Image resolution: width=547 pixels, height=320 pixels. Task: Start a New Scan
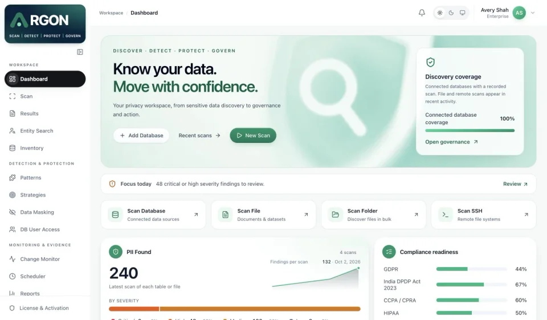253,136
